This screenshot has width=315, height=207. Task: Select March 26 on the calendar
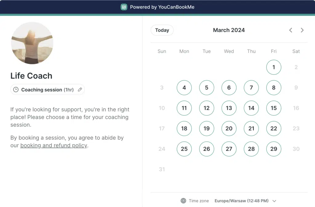206,149
